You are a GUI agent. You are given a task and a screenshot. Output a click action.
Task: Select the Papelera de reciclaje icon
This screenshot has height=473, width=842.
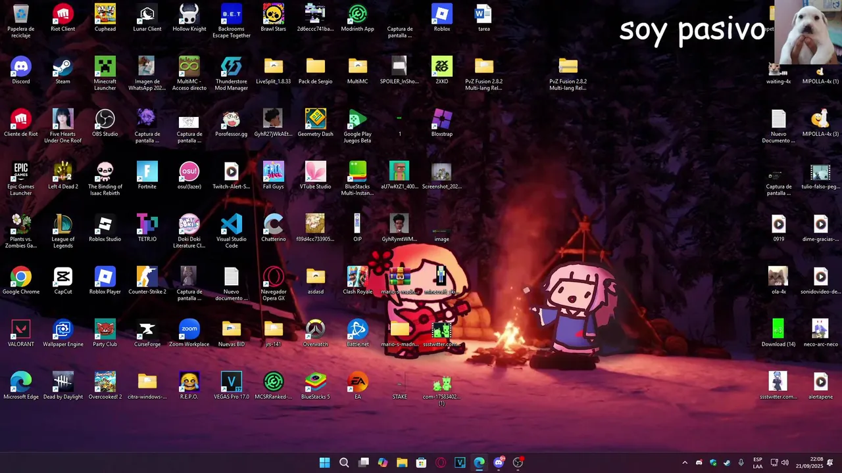pyautogui.click(x=21, y=21)
